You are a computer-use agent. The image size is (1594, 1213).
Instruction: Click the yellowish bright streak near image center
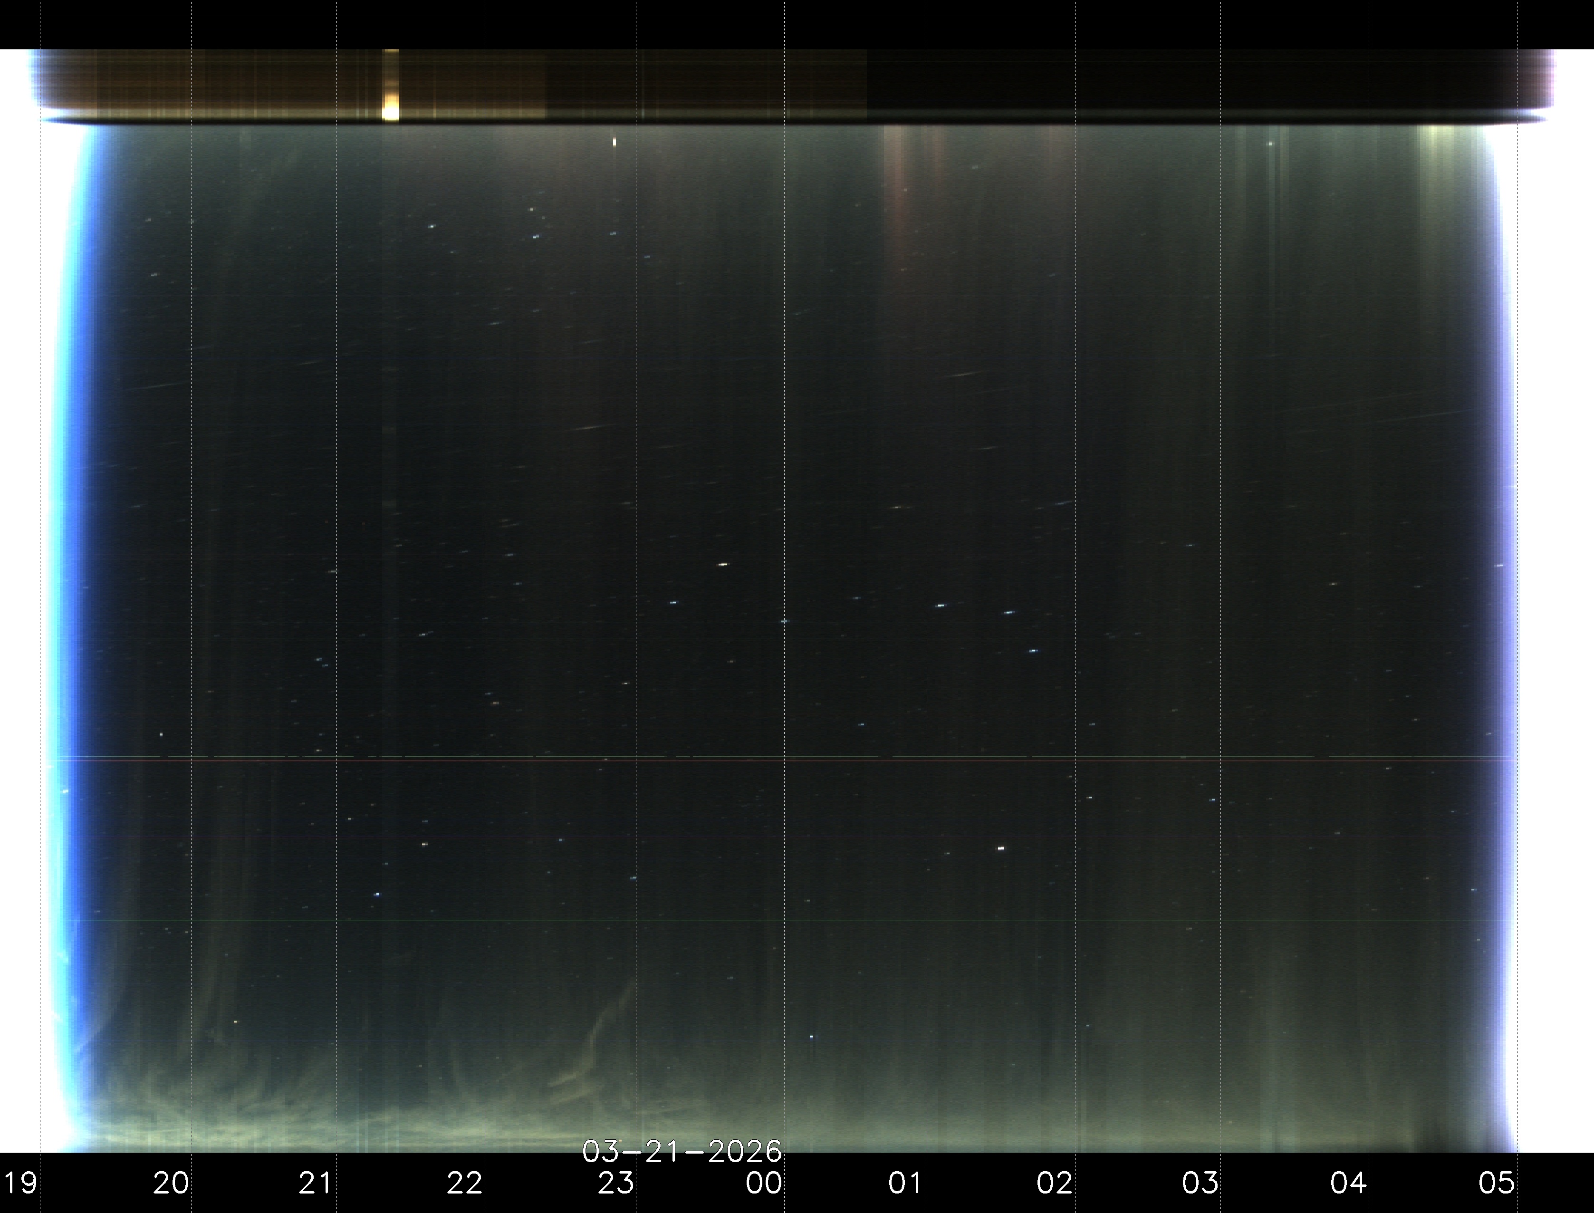pyautogui.click(x=723, y=564)
